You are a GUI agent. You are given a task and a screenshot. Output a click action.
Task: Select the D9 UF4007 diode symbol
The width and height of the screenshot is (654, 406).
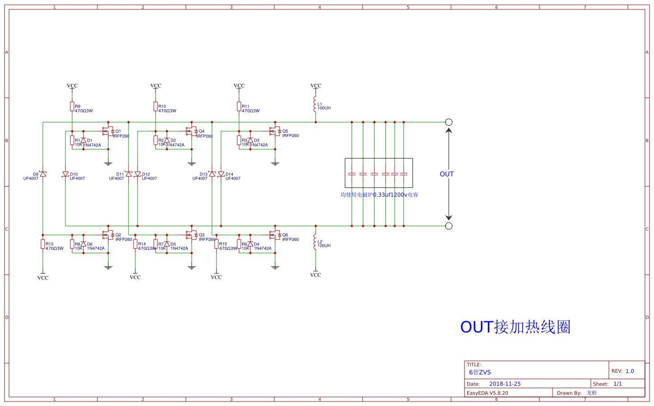[x=43, y=174]
